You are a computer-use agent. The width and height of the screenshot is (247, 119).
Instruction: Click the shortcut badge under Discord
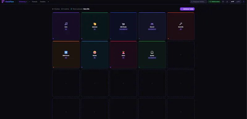coord(152,29)
